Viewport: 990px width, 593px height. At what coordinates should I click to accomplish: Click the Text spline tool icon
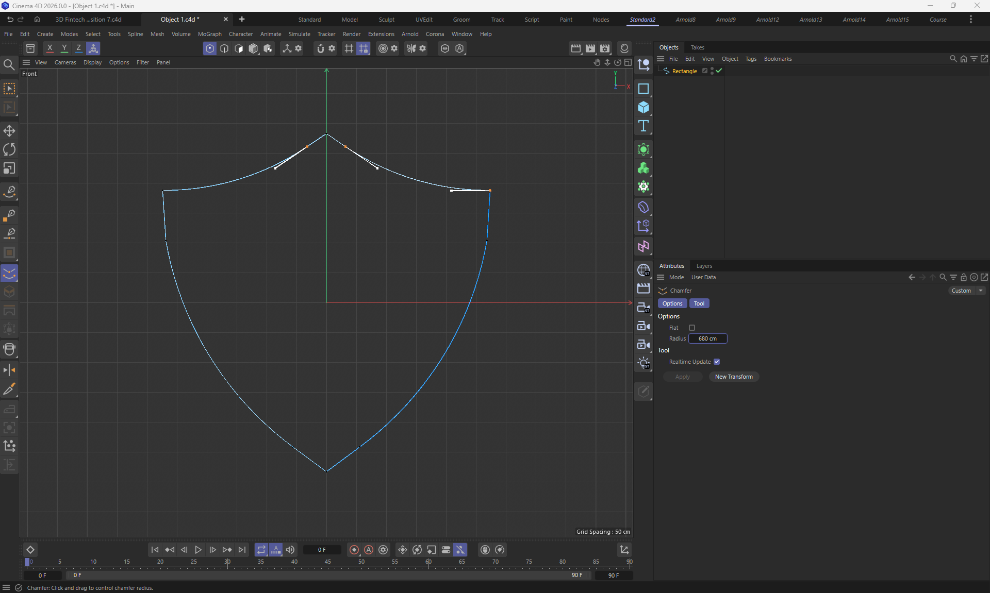click(643, 126)
